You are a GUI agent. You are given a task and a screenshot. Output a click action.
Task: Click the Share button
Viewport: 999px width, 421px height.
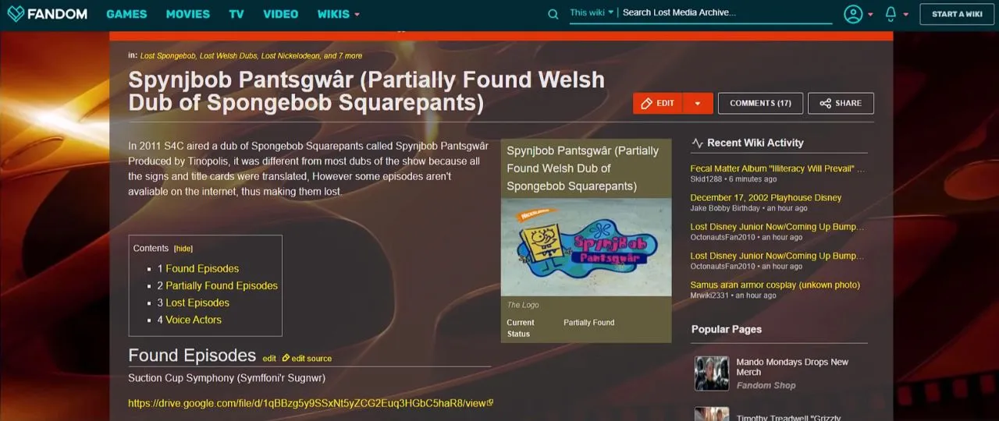click(841, 103)
